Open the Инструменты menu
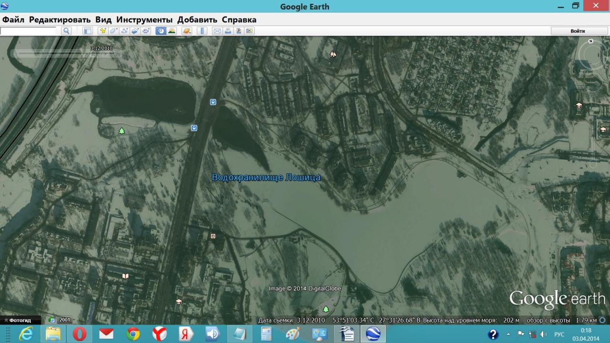The width and height of the screenshot is (610, 343). (x=144, y=20)
